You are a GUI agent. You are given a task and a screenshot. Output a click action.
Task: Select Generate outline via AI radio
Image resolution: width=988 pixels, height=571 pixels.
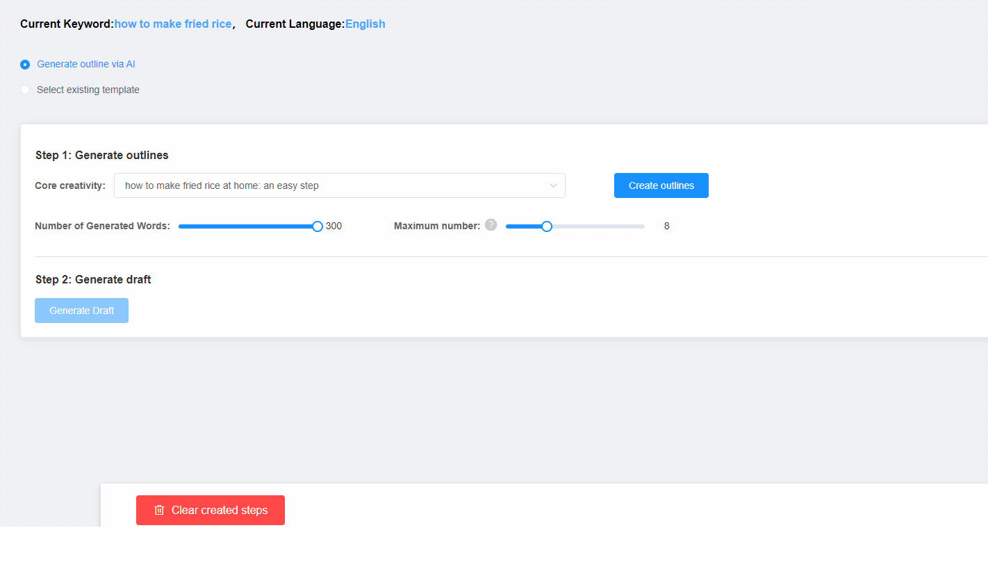(25, 65)
